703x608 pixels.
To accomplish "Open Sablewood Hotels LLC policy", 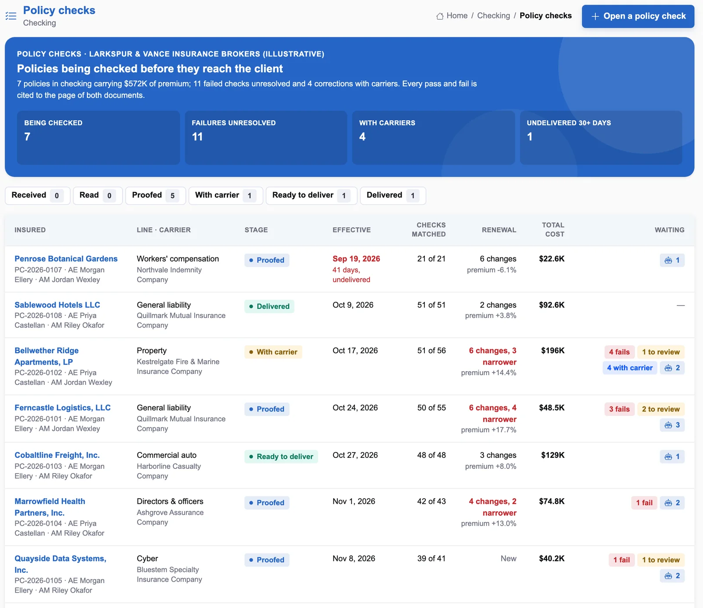I will click(x=57, y=305).
